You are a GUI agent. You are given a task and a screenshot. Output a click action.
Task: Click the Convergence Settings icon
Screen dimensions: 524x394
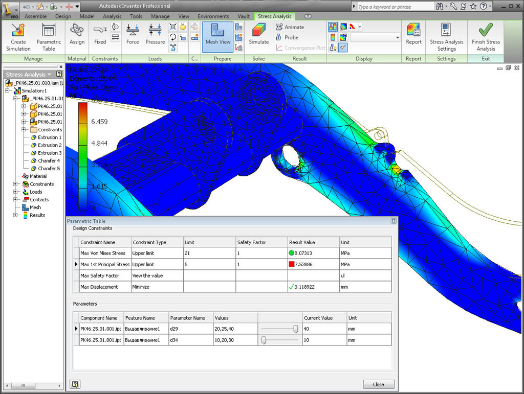pos(238,48)
